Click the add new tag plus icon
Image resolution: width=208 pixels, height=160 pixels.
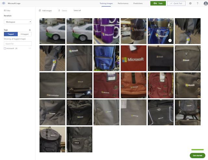[30, 30]
